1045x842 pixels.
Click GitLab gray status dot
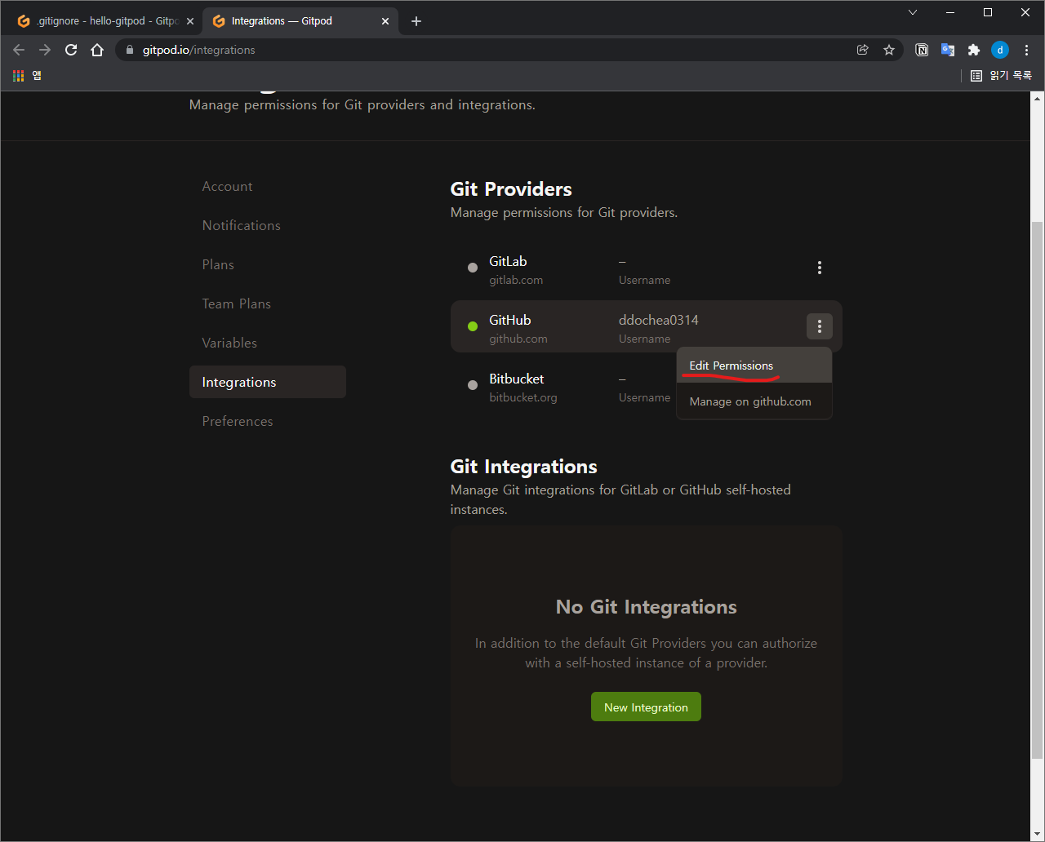(x=473, y=268)
